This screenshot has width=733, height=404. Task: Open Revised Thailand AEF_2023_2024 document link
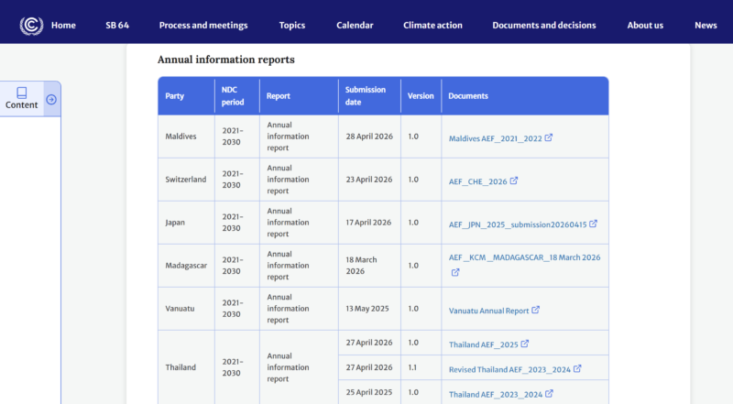tap(509, 370)
